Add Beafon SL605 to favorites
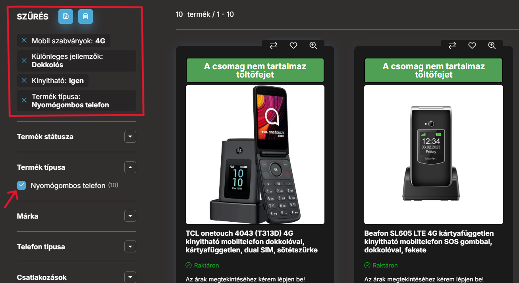Viewport: 519px width, 283px height. coord(472,46)
